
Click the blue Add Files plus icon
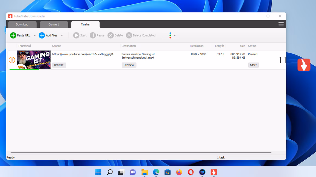(x=42, y=35)
